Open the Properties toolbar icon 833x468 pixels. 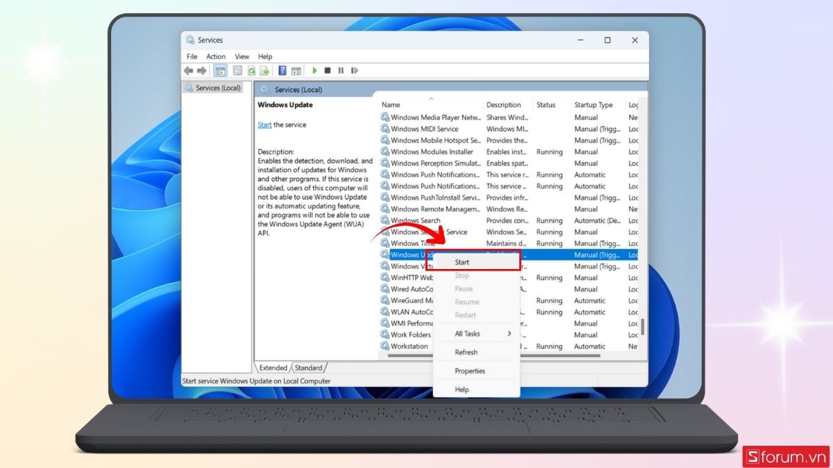coord(237,71)
